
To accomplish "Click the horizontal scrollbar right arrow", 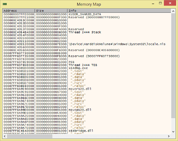I will (x=168, y=136).
